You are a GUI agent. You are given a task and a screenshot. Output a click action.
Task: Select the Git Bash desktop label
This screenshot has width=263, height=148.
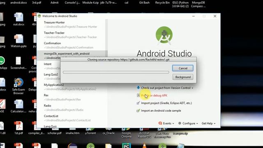point(144,3)
